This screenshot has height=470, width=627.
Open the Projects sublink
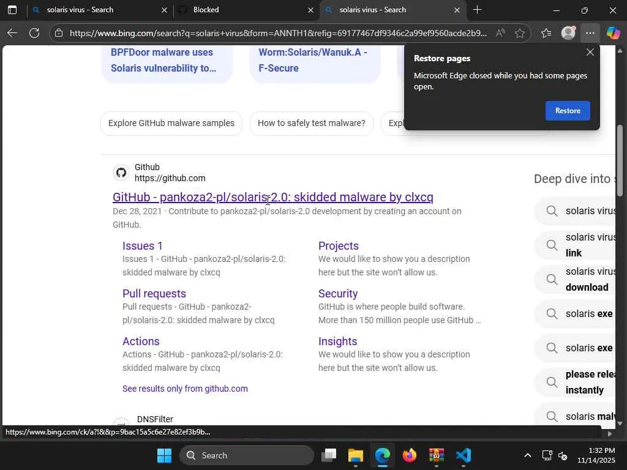pyautogui.click(x=338, y=246)
